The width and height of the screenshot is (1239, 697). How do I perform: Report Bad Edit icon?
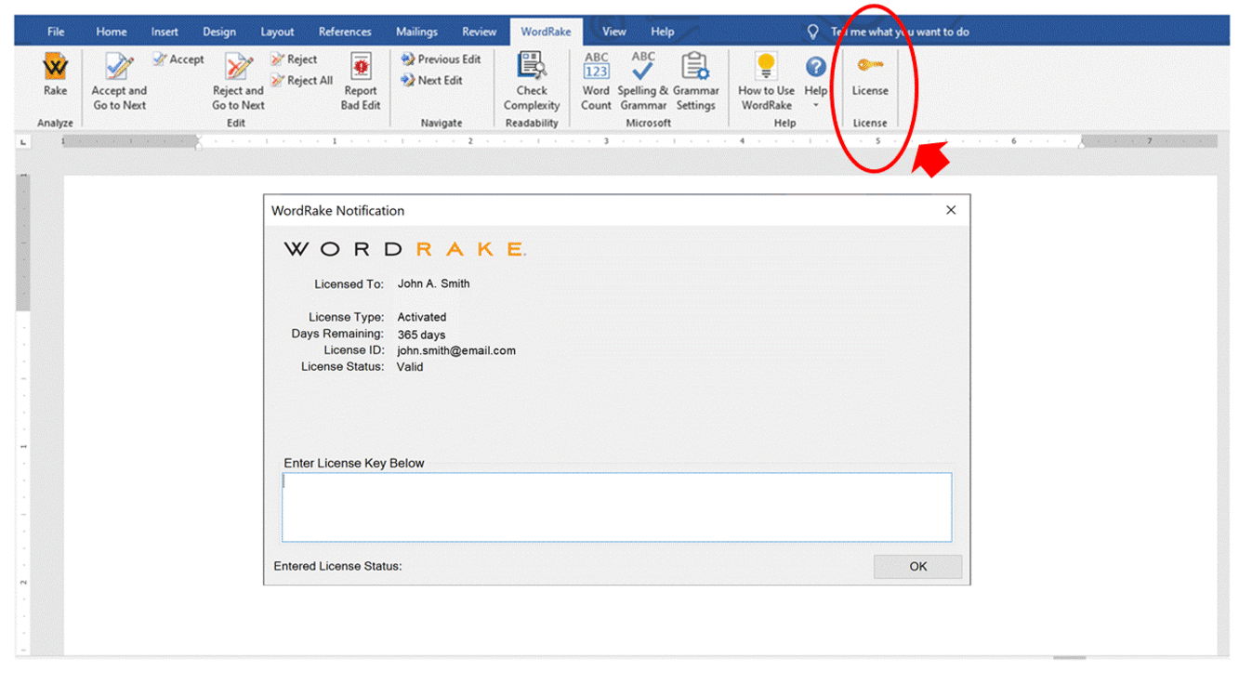[361, 68]
